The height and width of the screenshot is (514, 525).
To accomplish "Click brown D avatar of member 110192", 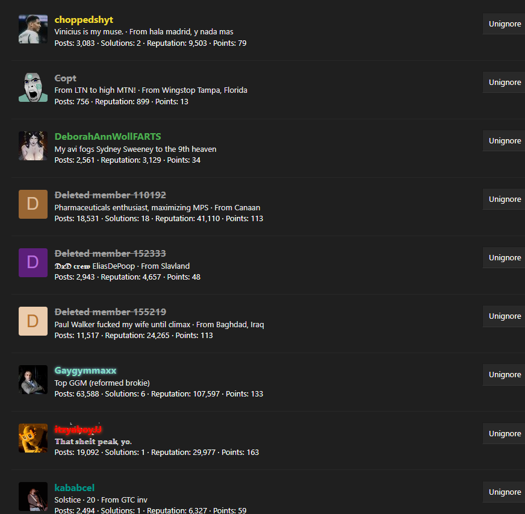I will [33, 204].
